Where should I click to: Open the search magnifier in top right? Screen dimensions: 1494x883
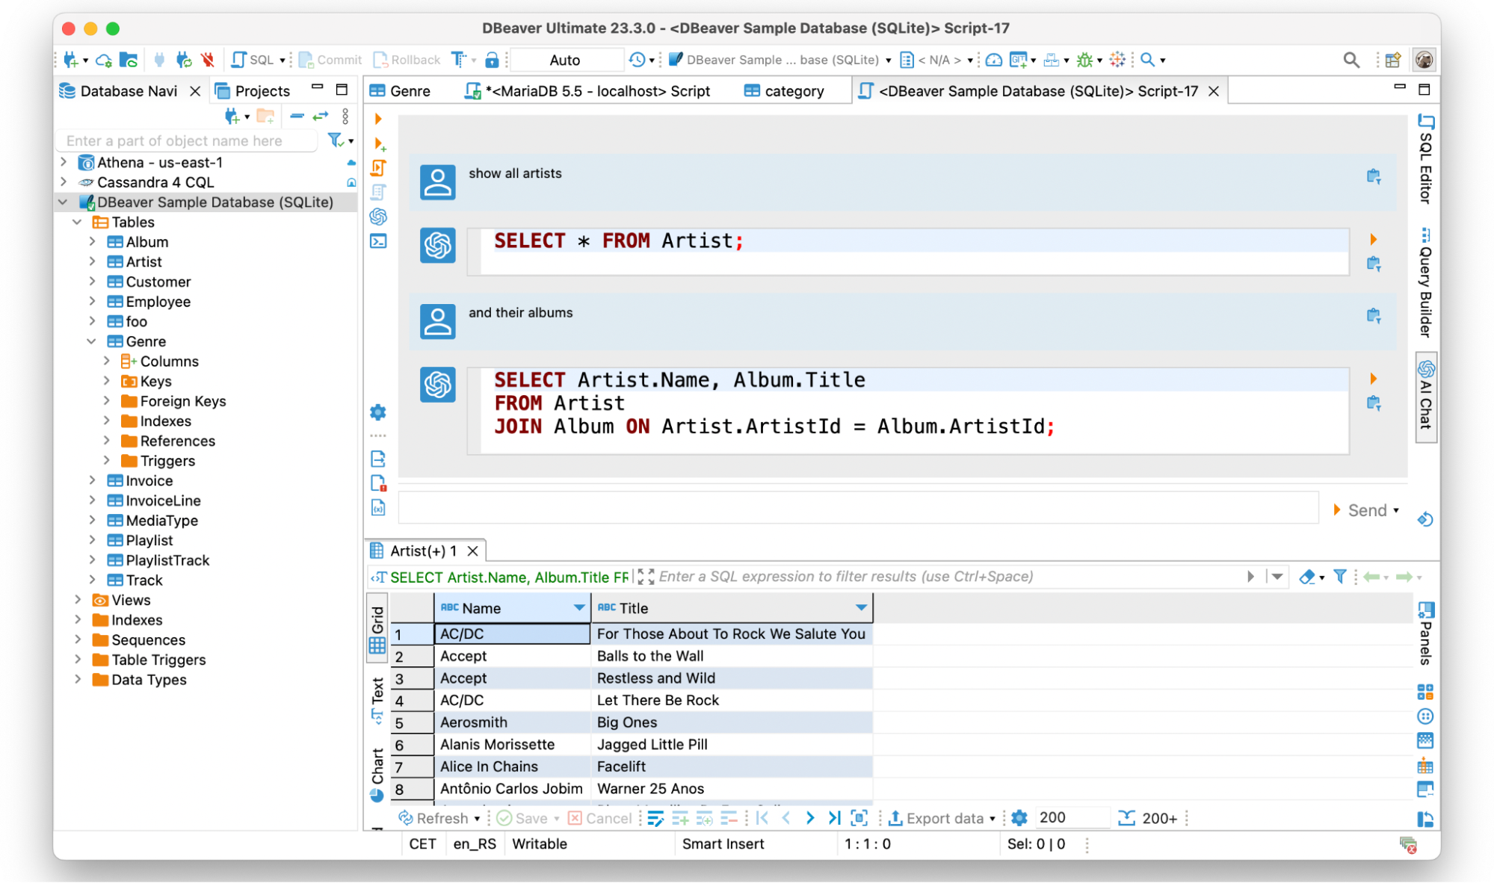click(1351, 60)
